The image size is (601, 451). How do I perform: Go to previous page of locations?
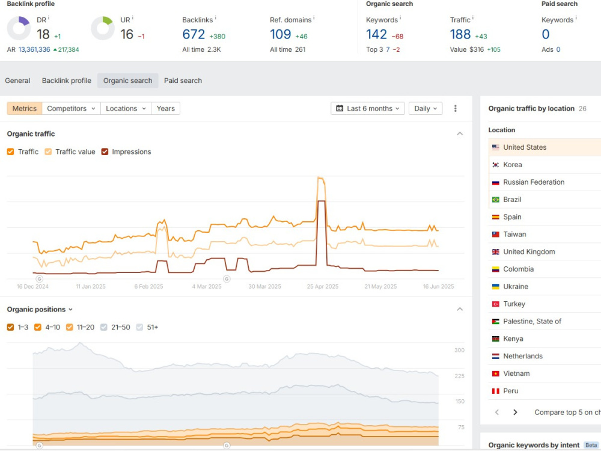497,413
